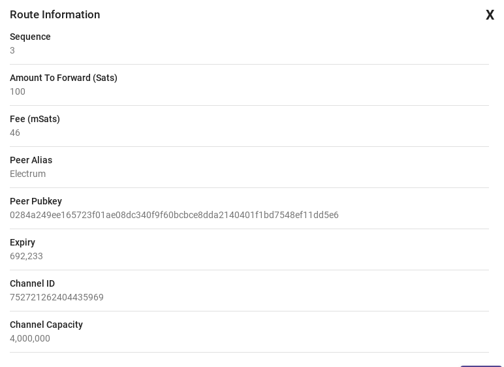Select the Peer Pubkey label
504x367 pixels.
[x=36, y=201]
